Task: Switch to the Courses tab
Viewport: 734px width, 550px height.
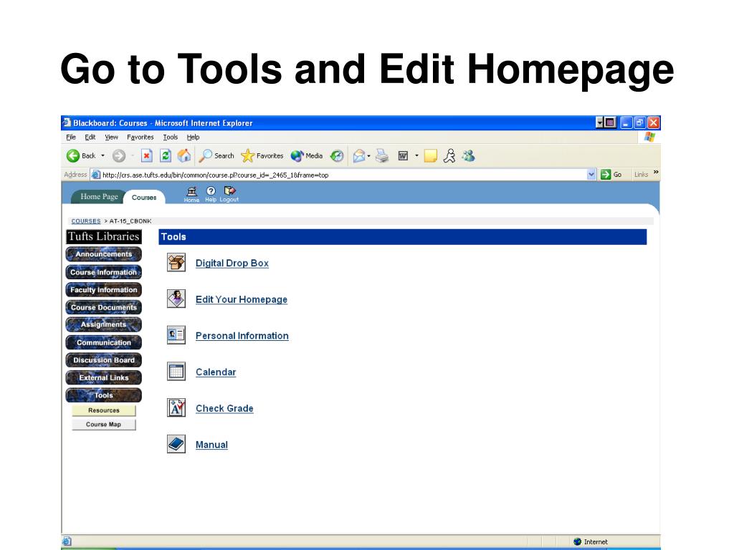Action: [144, 197]
